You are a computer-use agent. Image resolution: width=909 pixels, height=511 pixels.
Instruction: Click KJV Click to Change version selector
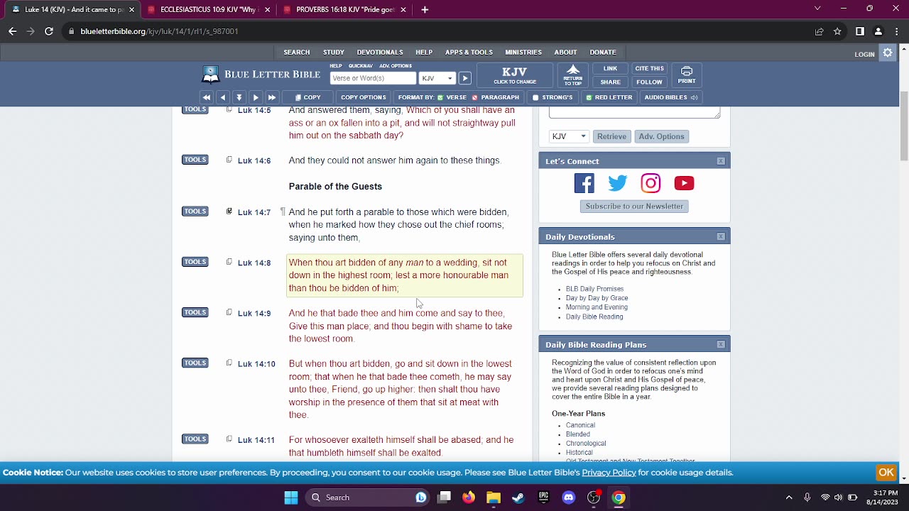tap(514, 75)
